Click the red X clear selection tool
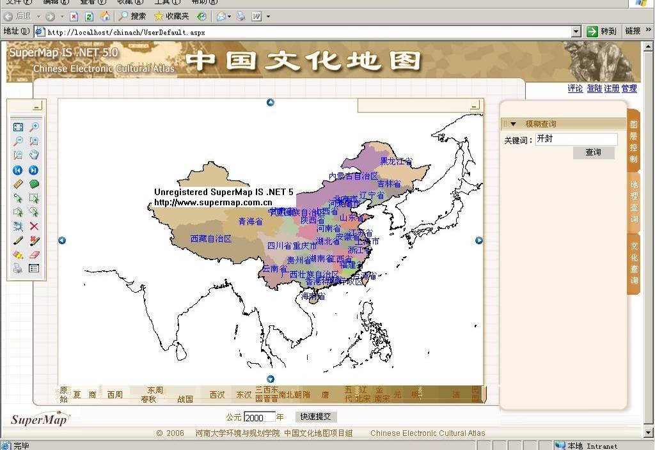Viewport: 655px width, 450px height. point(34,226)
